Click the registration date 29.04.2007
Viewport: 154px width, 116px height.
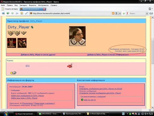tap(27, 87)
